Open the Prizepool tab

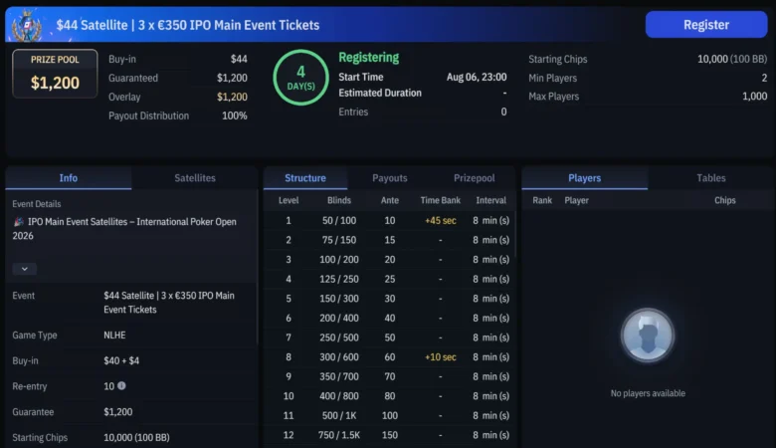(475, 178)
